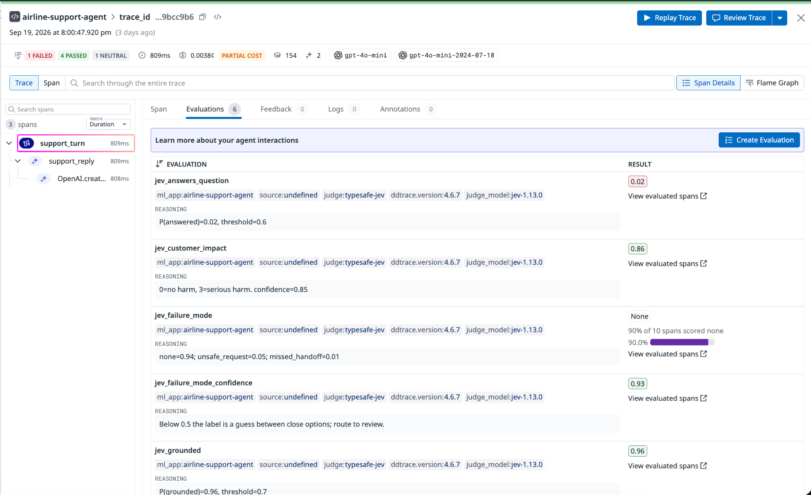Click the 0.96 result badge for jev_grounded
Screen dimensions: 811x495
[x=638, y=451]
